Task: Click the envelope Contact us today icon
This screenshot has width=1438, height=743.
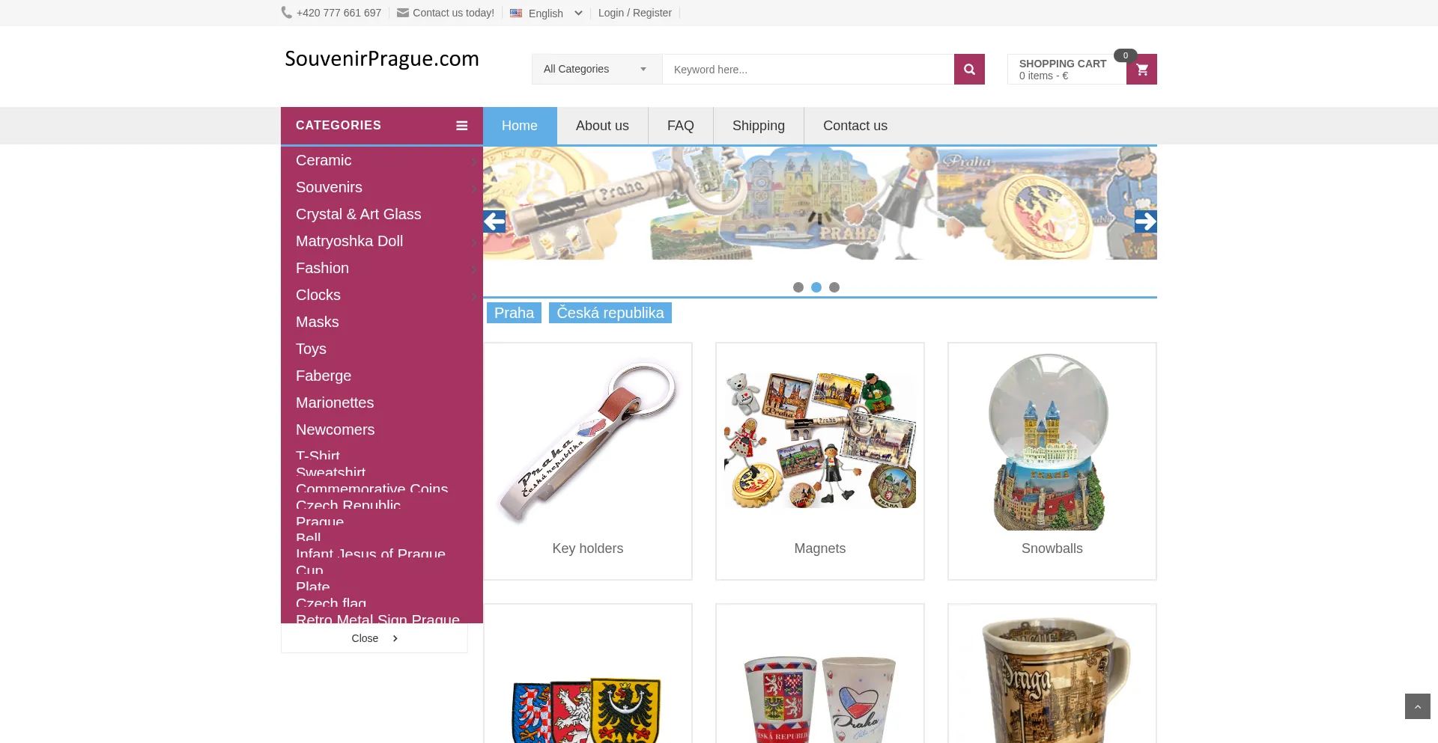Action: [403, 13]
